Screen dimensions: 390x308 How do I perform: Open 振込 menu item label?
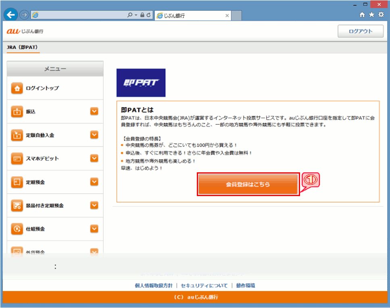[x=31, y=112]
